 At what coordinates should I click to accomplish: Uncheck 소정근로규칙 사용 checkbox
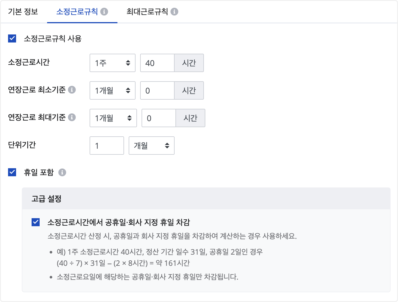click(12, 38)
